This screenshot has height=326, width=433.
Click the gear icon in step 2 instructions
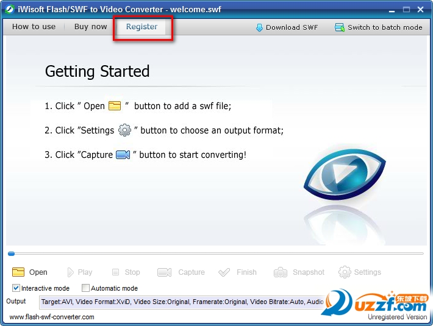tap(124, 130)
